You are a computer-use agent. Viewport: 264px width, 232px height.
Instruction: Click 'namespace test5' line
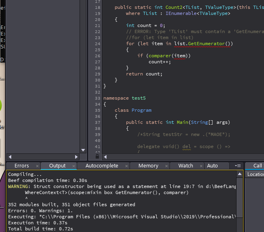(124, 98)
